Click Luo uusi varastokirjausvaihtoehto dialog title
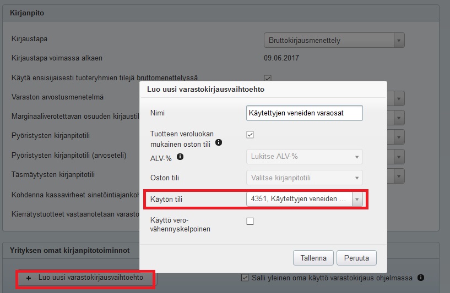 206,90
